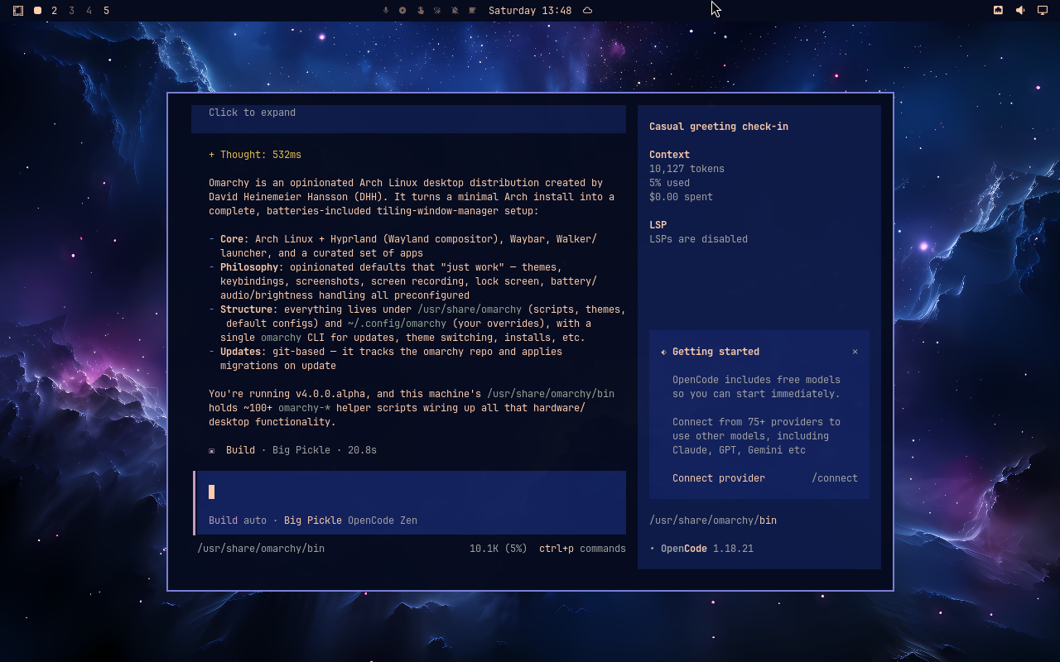This screenshot has height=662, width=1060.
Task: Click the '5% used' context value
Action: coord(669,183)
